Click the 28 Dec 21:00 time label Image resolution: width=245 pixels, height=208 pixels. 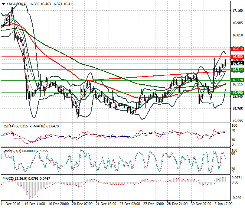click(177, 204)
